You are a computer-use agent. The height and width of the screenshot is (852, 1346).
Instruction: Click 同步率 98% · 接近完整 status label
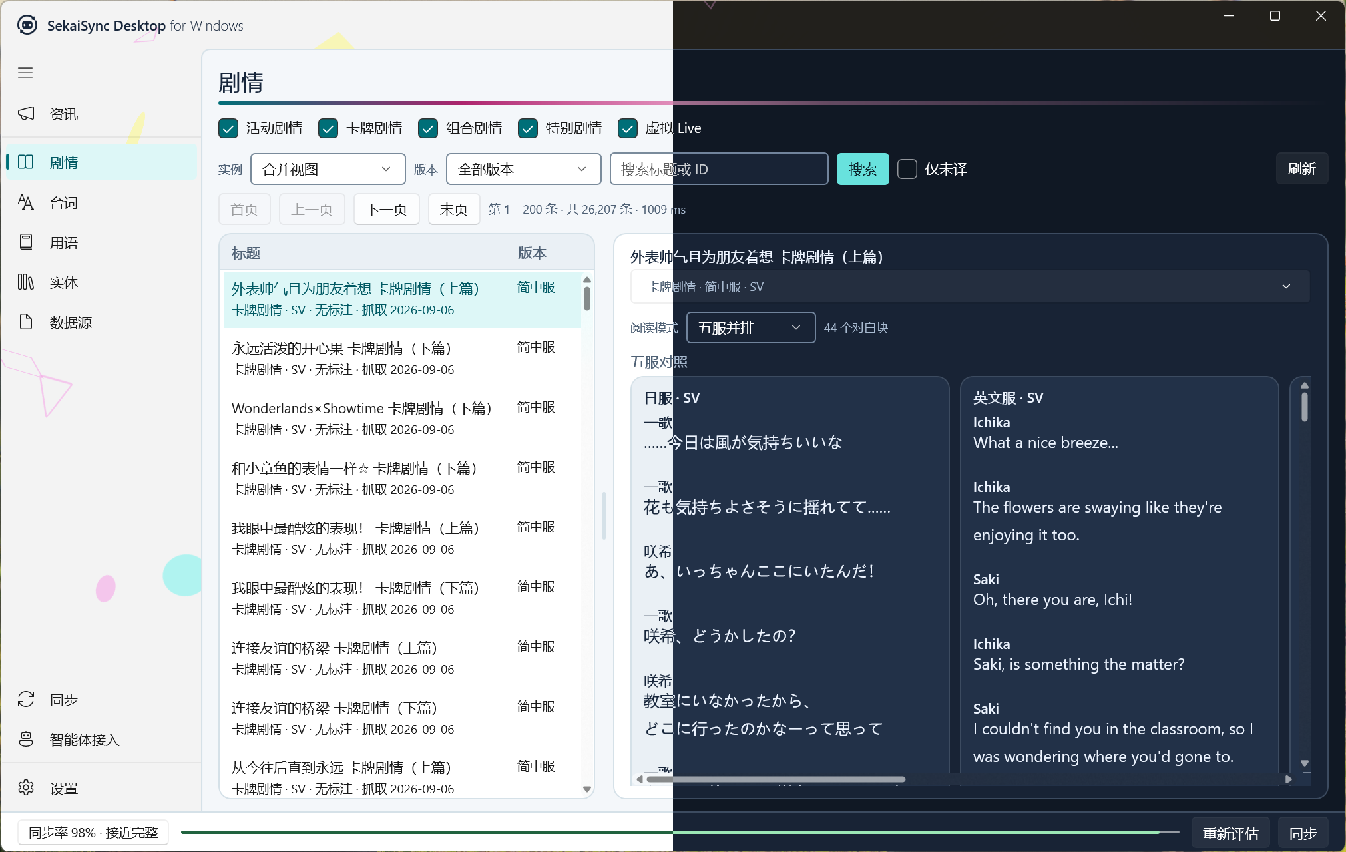coord(93,833)
